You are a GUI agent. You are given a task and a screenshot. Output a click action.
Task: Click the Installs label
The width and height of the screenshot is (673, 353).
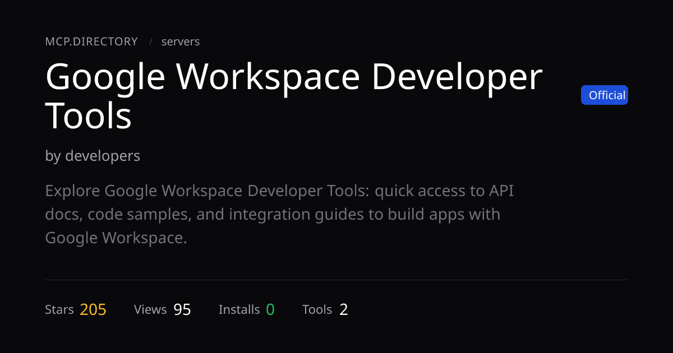(239, 309)
